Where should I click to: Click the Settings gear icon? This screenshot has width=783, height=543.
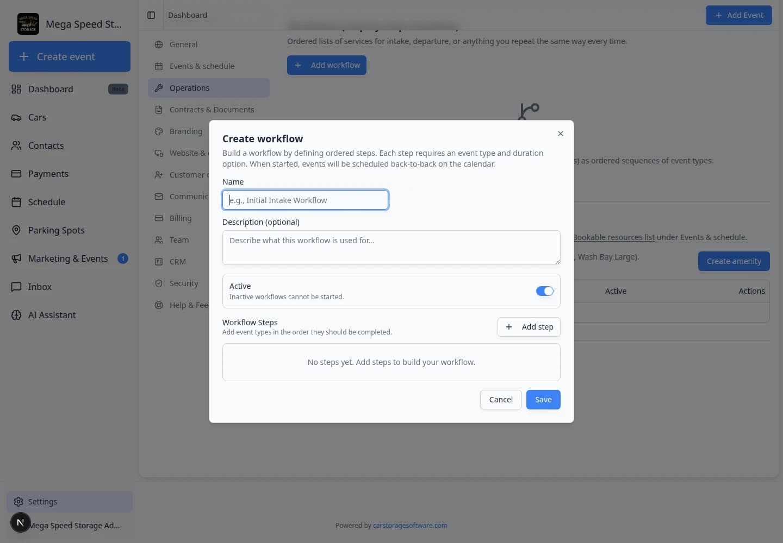click(x=18, y=502)
